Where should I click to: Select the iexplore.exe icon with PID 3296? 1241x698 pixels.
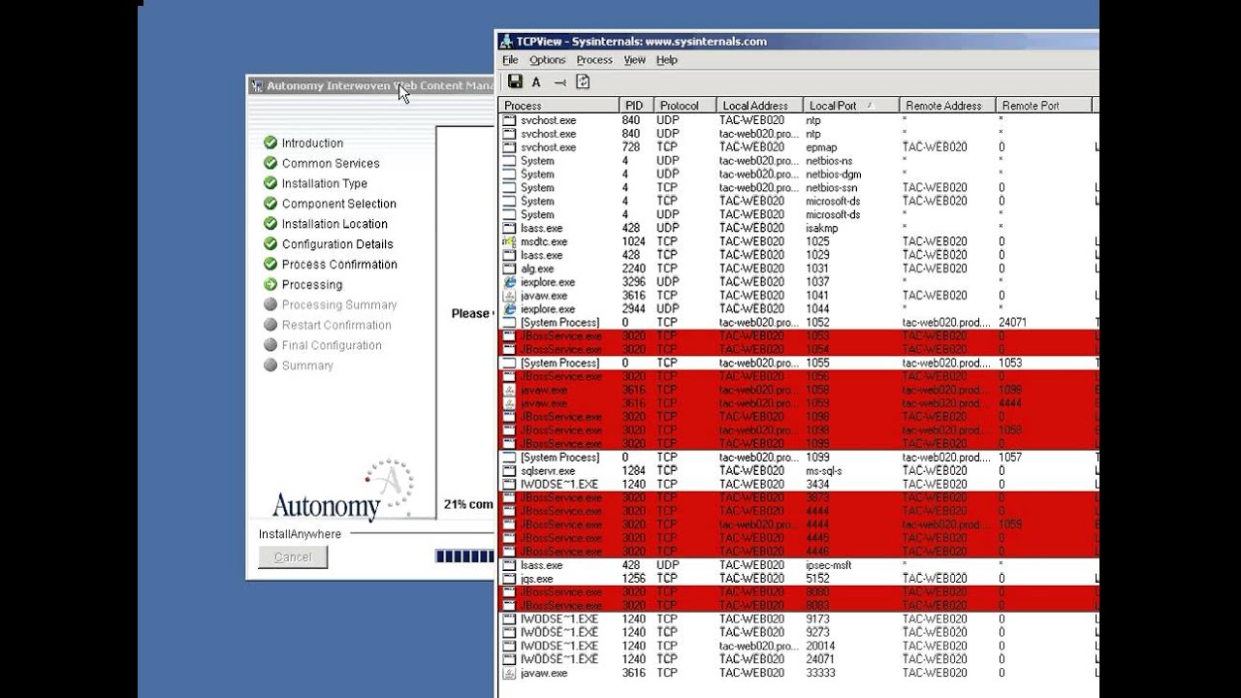coord(509,282)
